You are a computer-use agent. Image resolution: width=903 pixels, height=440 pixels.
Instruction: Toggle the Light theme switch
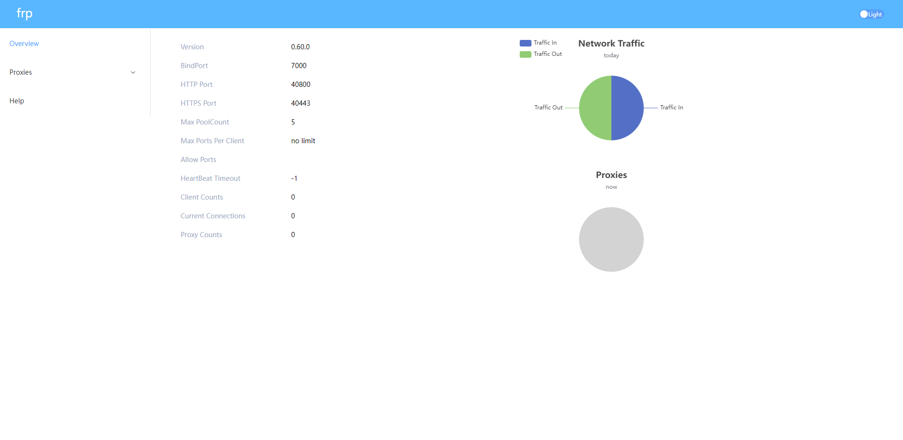tap(871, 14)
